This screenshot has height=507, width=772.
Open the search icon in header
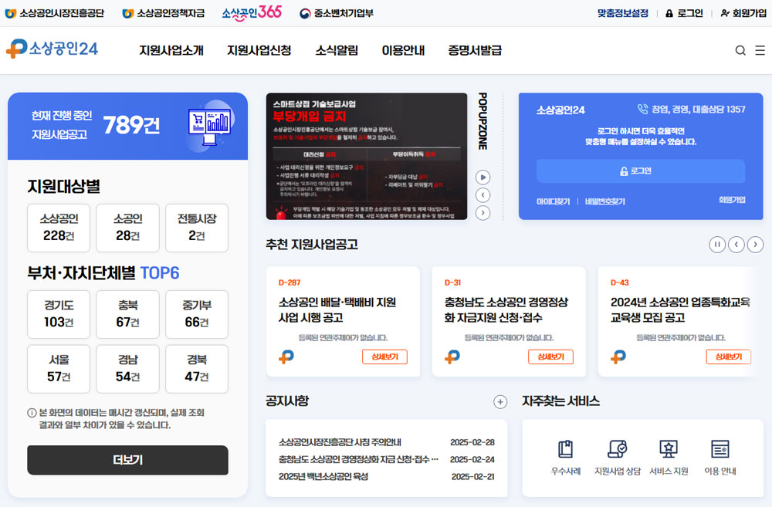[x=740, y=50]
